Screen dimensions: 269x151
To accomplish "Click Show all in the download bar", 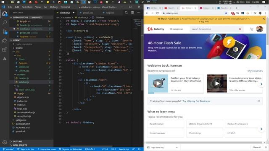I will (x=257, y=147).
